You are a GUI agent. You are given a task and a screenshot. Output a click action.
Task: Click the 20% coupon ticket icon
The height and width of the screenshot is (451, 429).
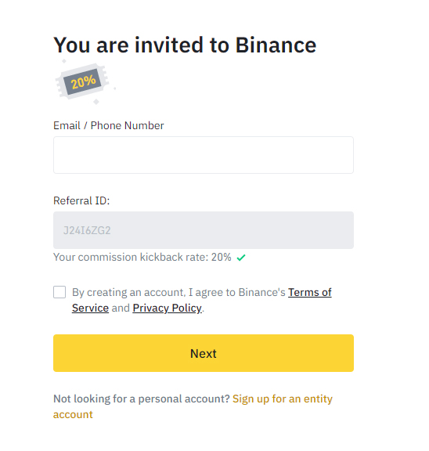(x=82, y=81)
